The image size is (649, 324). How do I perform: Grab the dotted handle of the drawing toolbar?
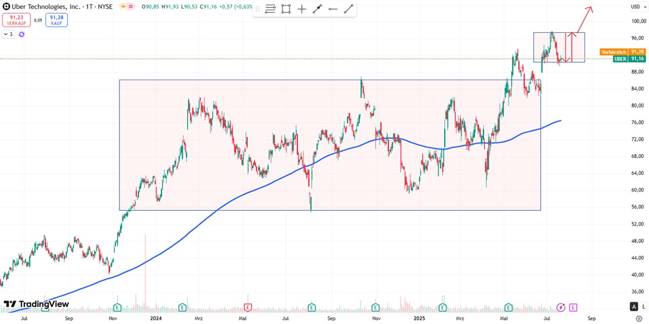tap(258, 9)
